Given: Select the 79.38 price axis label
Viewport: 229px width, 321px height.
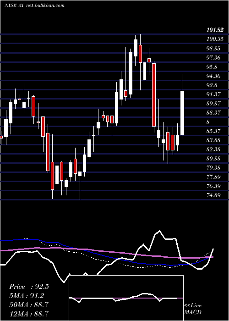Looking at the screenshot, I should (x=213, y=168).
